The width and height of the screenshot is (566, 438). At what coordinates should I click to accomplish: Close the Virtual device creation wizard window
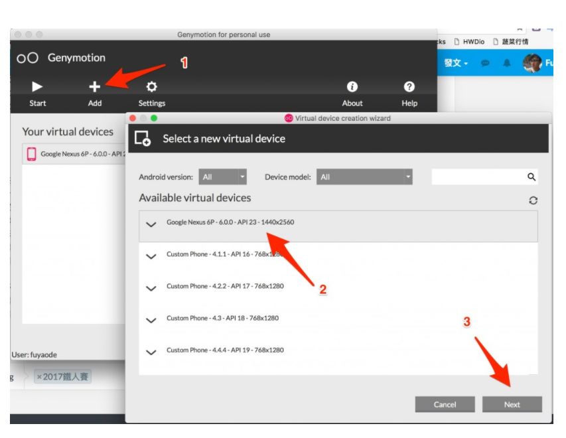click(x=133, y=118)
